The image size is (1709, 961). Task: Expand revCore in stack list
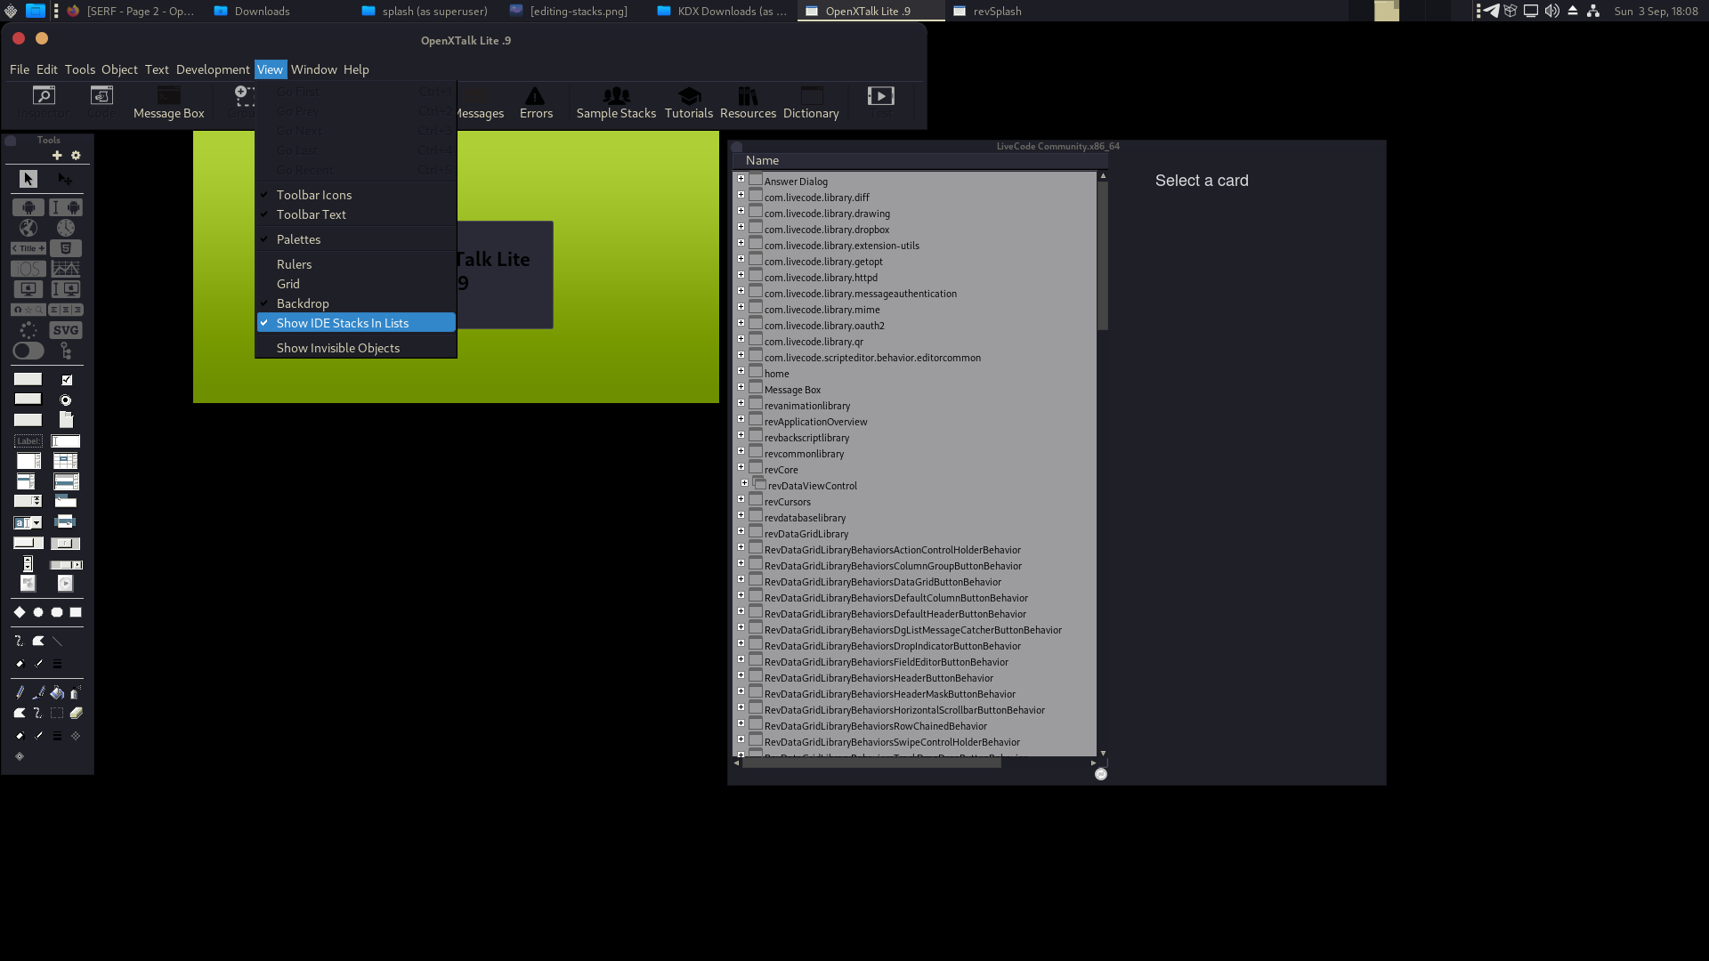click(x=741, y=467)
